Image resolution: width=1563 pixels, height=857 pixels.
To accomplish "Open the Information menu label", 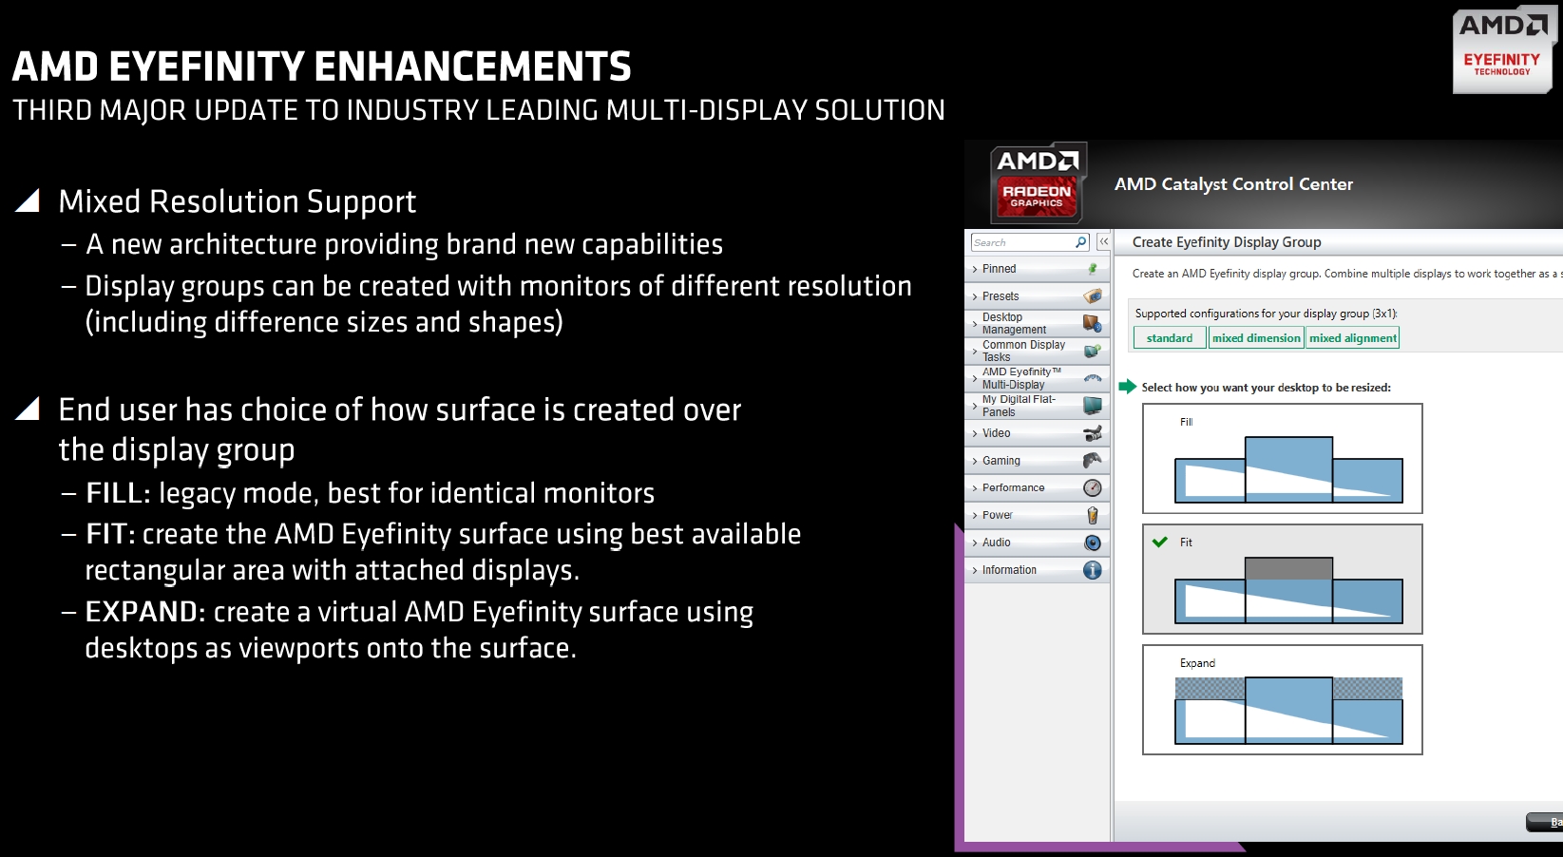I will click(1009, 570).
